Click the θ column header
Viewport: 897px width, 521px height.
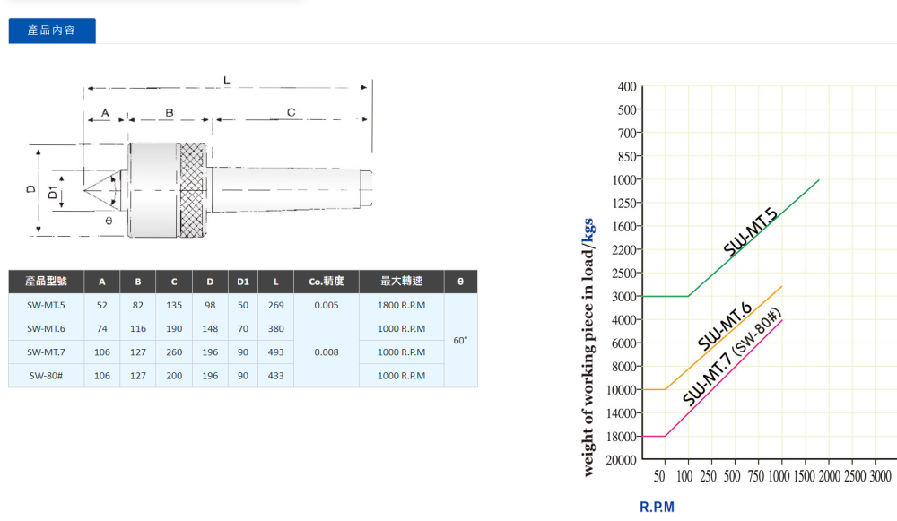(x=460, y=282)
